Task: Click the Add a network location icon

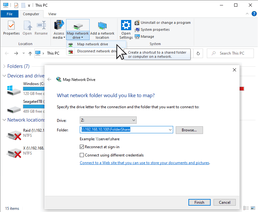Action: pos(102,26)
